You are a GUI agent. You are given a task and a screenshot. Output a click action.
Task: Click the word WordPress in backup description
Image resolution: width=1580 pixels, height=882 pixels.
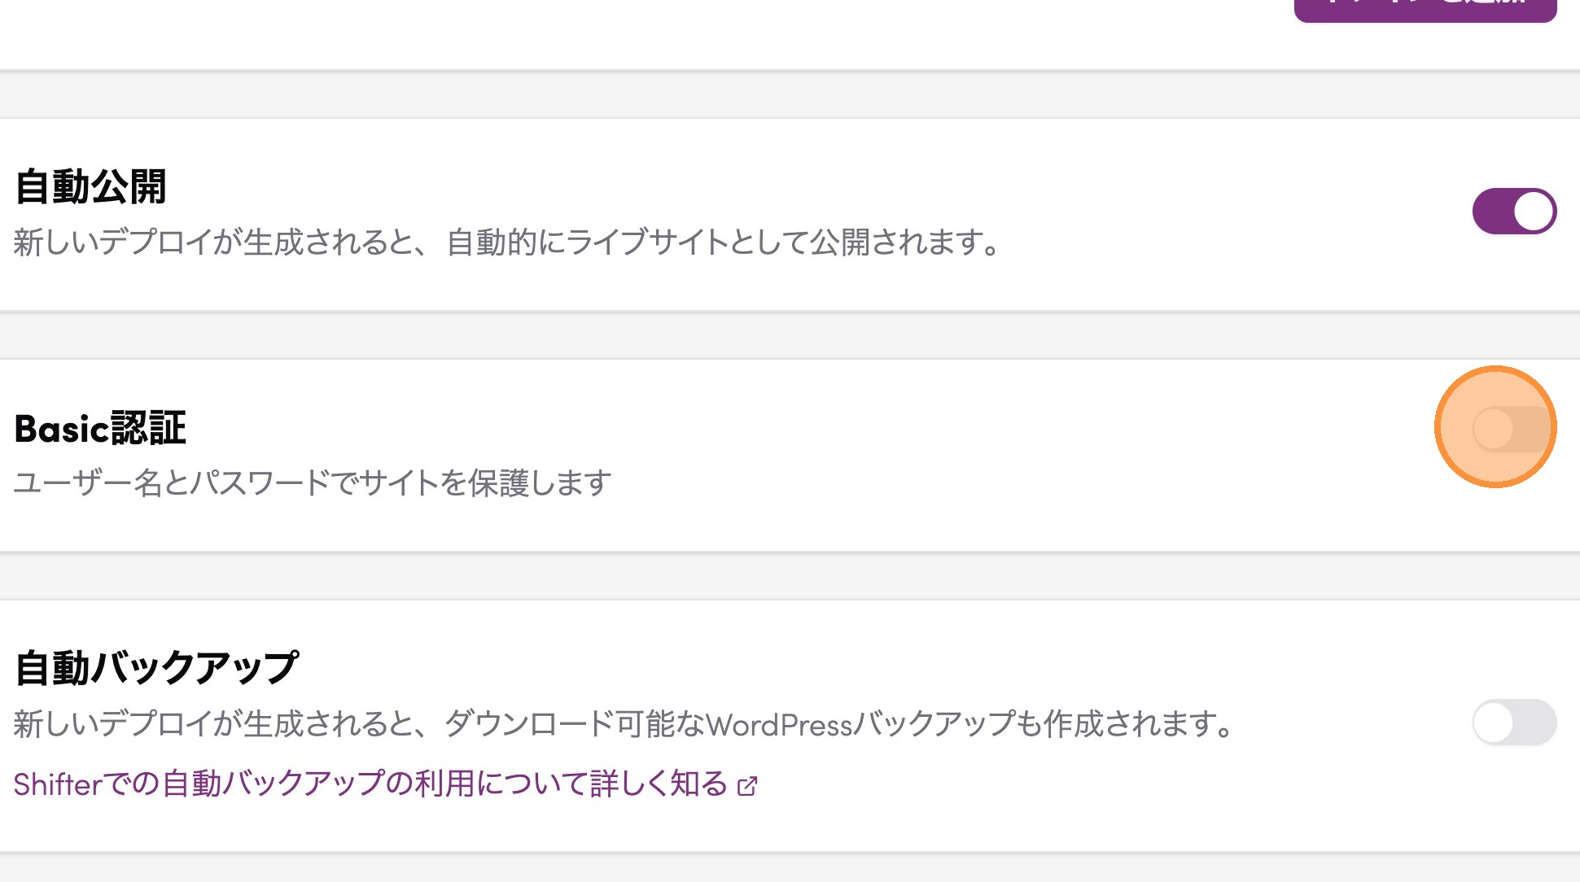(778, 724)
